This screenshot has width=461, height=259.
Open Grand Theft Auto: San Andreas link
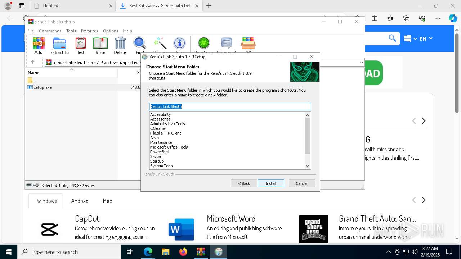coord(377,218)
